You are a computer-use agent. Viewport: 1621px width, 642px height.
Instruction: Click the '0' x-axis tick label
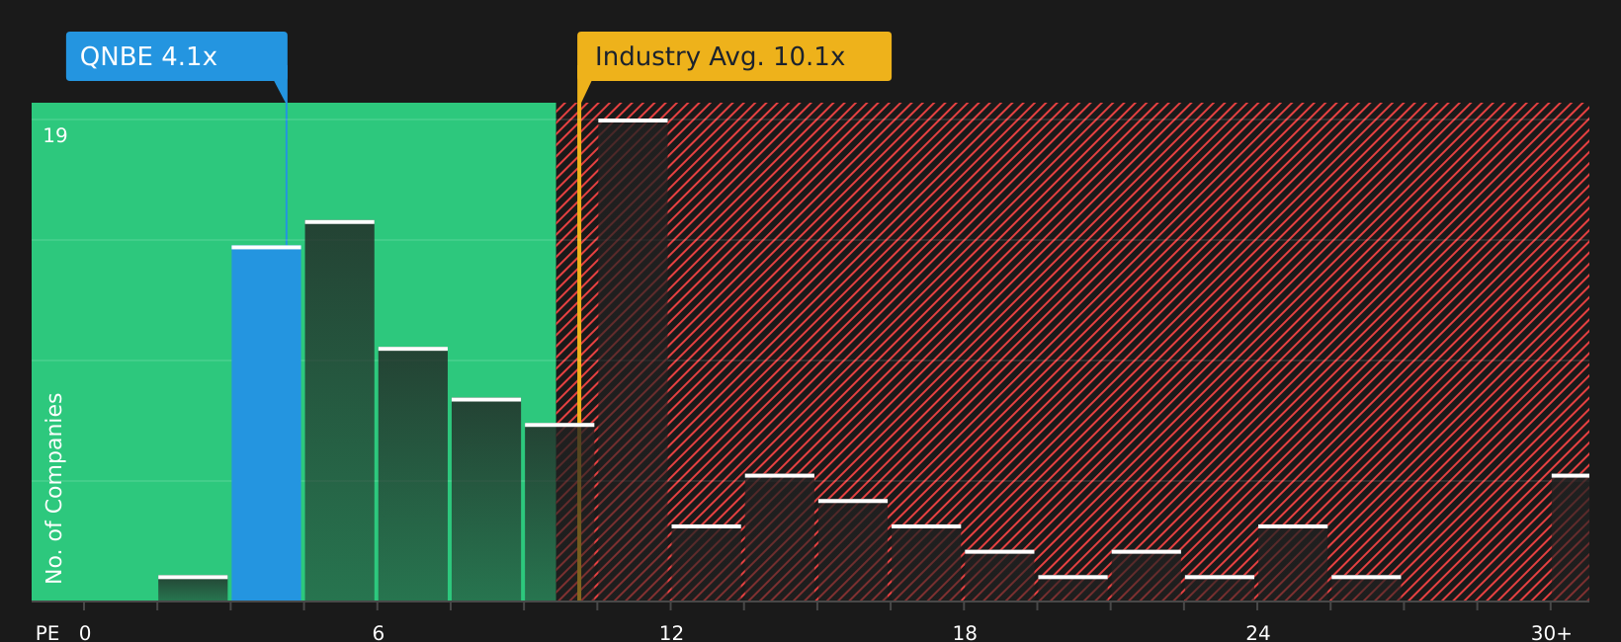point(85,633)
